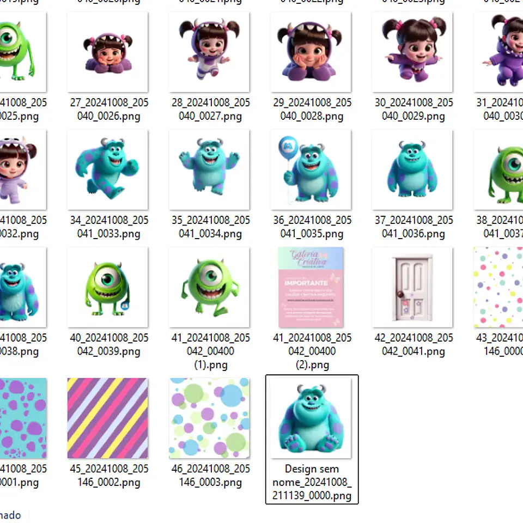Click file name 28_20241008_205040_0027.png

(x=211, y=110)
